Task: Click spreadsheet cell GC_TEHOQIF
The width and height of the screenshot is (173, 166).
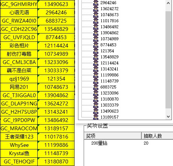Action: [19, 161]
